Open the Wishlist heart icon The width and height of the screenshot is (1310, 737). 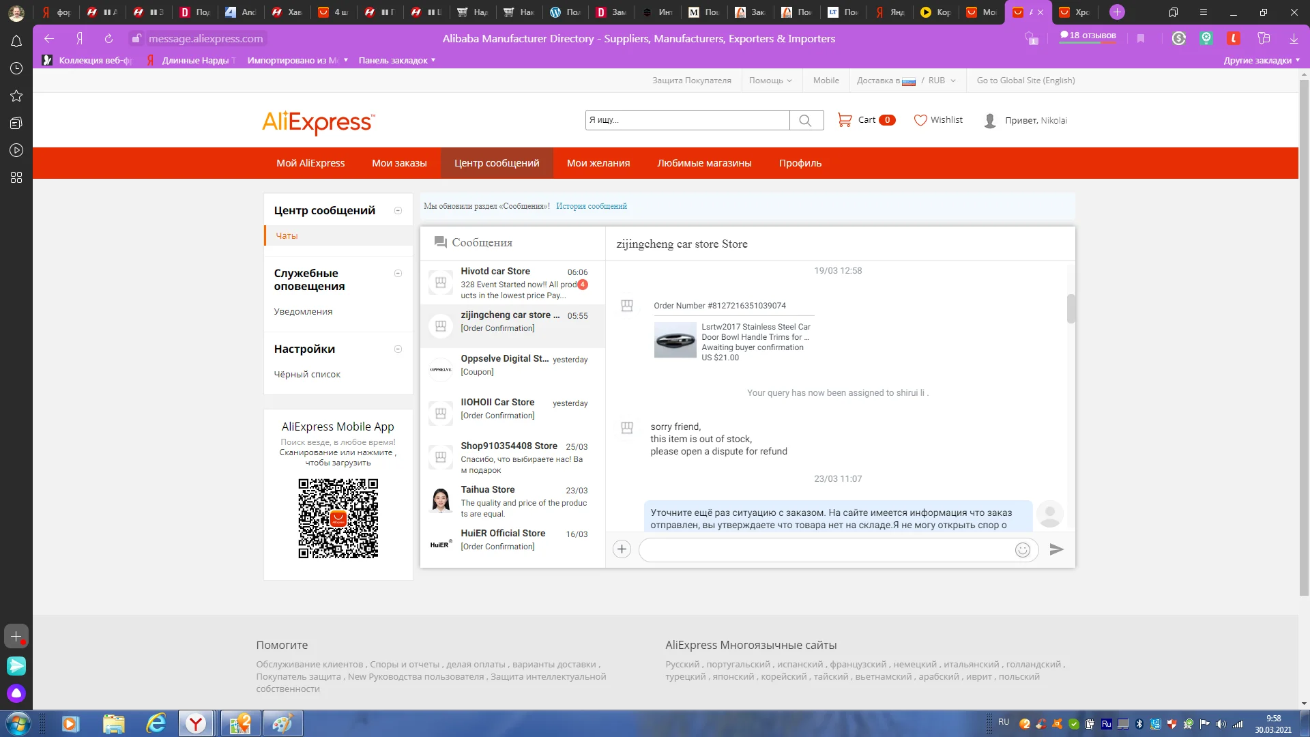920,120
